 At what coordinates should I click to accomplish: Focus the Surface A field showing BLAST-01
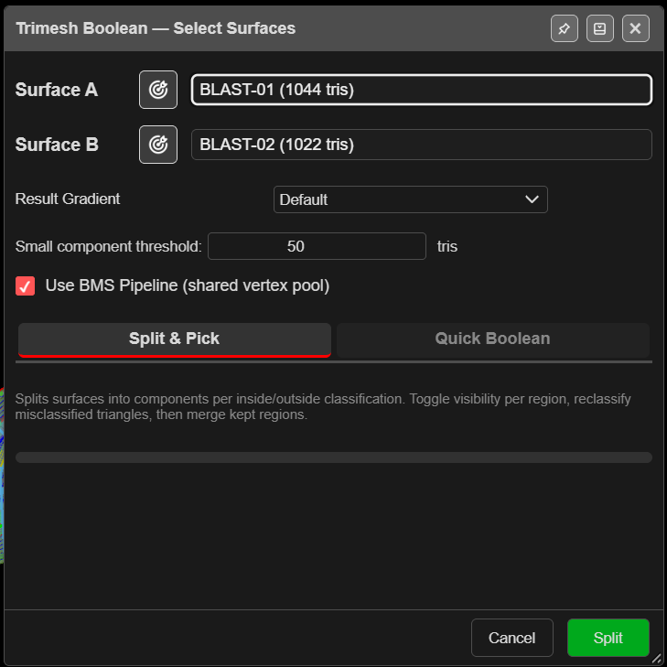pos(421,90)
